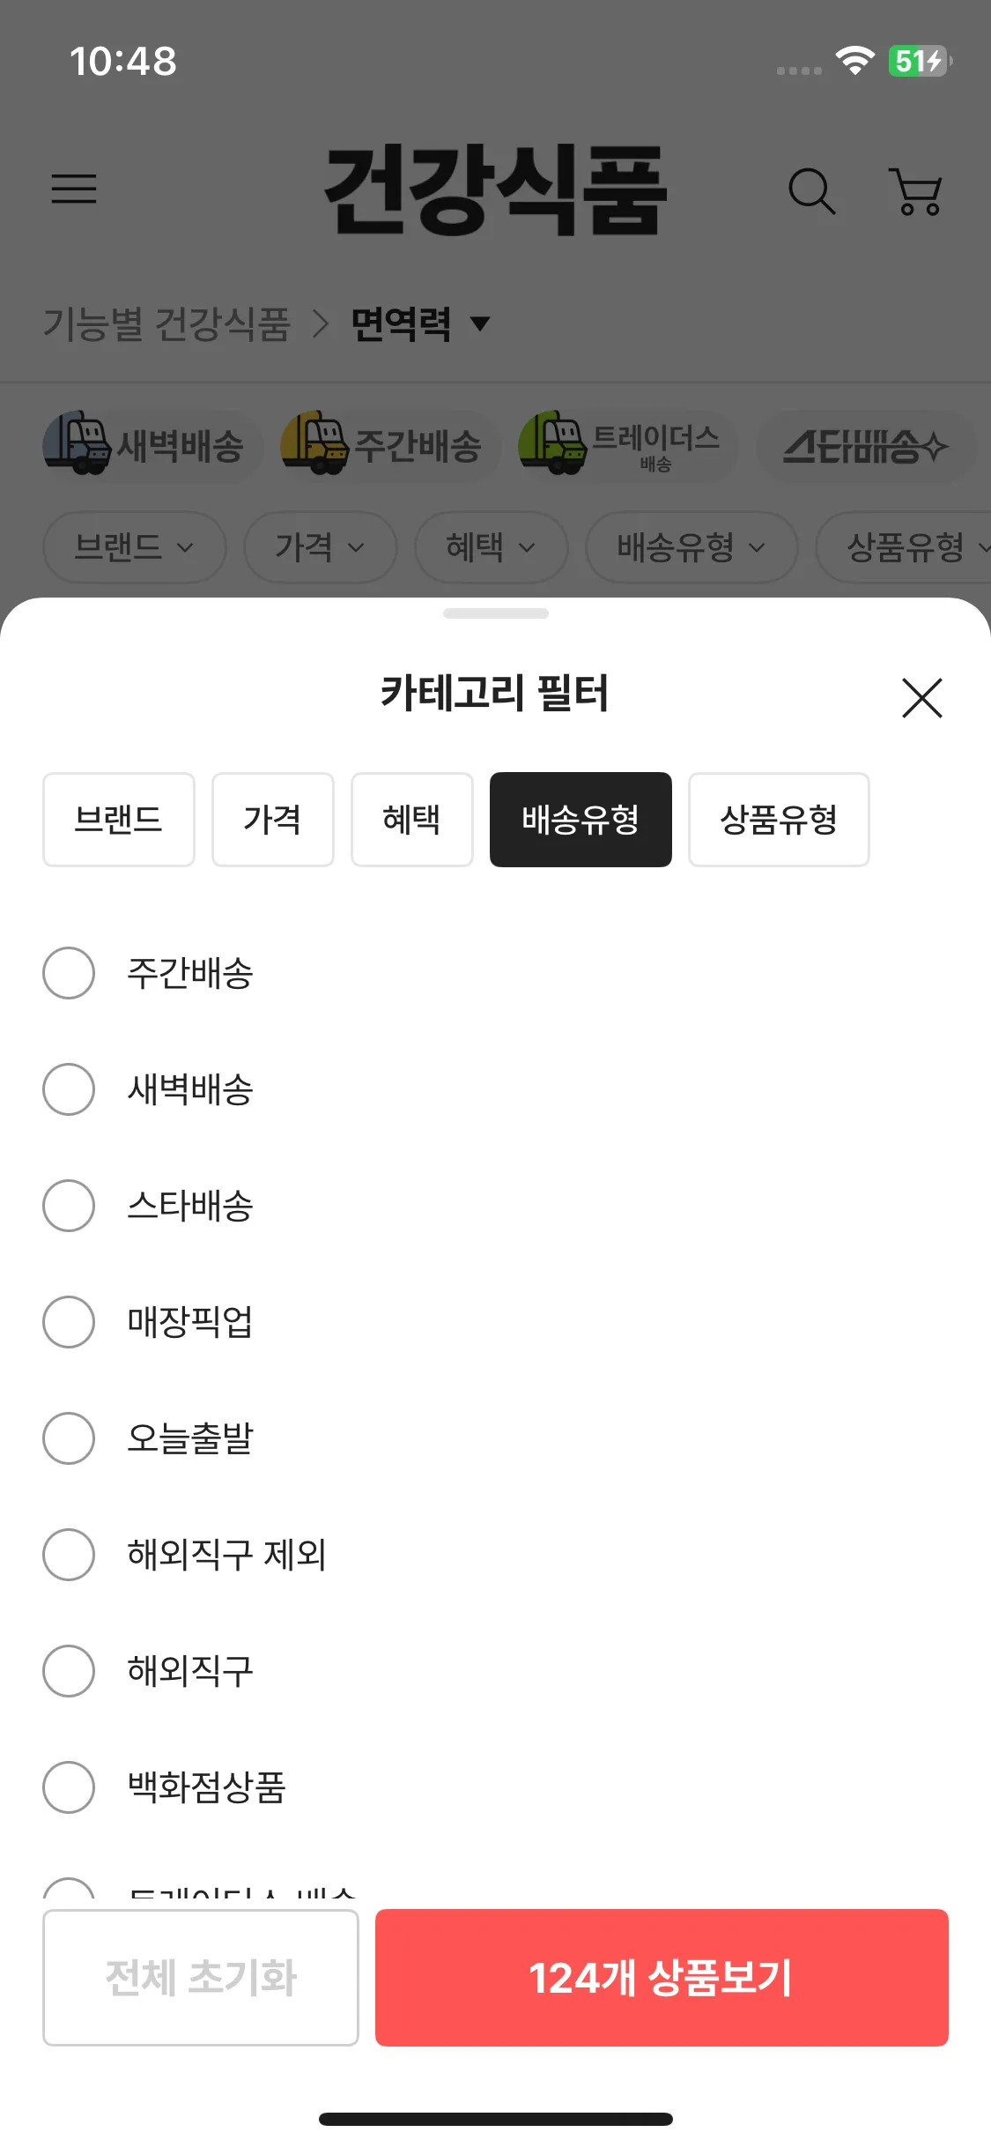Screen dimensions: 991x2147
Task: Tap the 주간배송 truck chip
Action: (x=388, y=446)
